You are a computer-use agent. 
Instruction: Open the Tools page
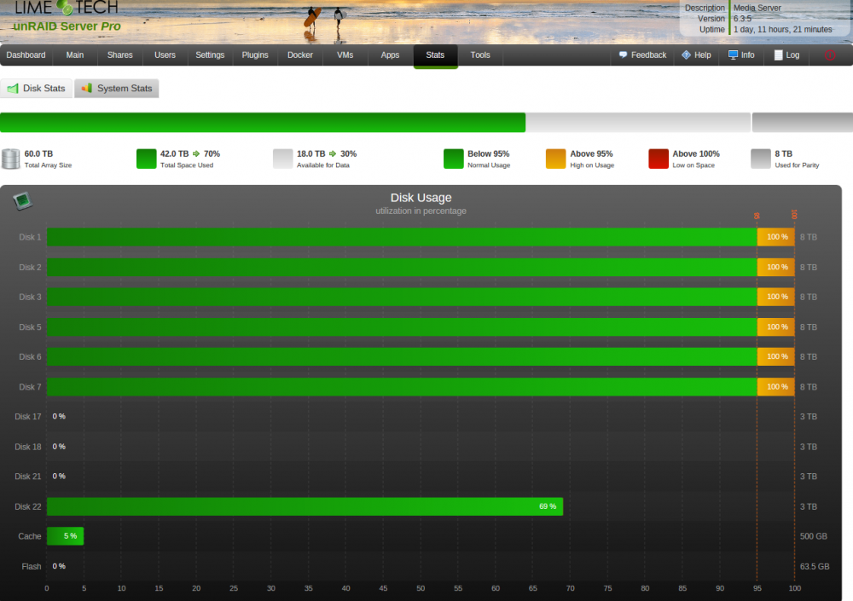pos(480,55)
